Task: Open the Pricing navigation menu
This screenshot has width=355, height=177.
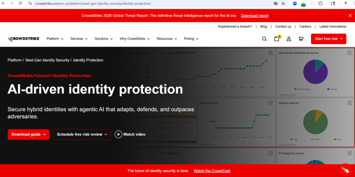Action: click(x=191, y=39)
